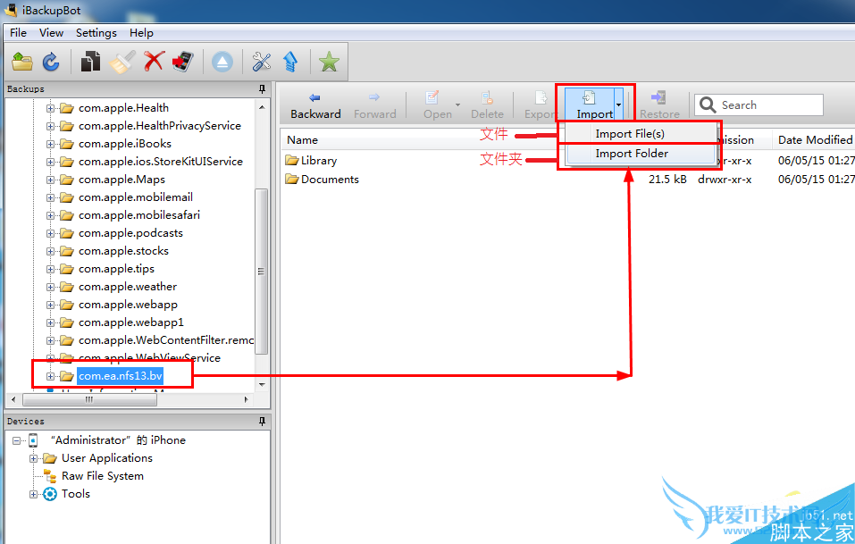Select the Library folder row
Screen dimensions: 855x544
567,160
